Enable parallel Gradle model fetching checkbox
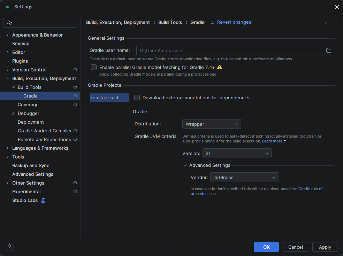The width and height of the screenshot is (343, 256). click(94, 67)
